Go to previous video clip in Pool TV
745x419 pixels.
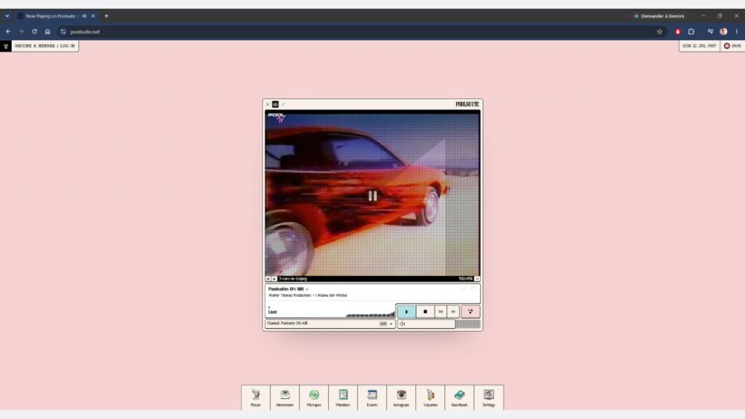tap(268, 279)
